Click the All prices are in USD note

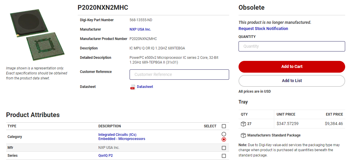tap(255, 91)
